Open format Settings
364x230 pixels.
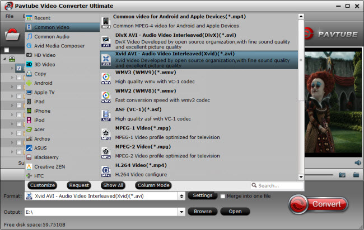202,195
